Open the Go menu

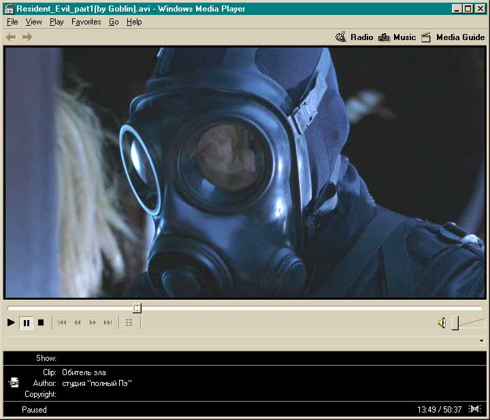[114, 22]
